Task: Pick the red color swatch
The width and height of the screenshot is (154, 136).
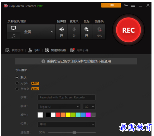Action: click(x=58, y=115)
